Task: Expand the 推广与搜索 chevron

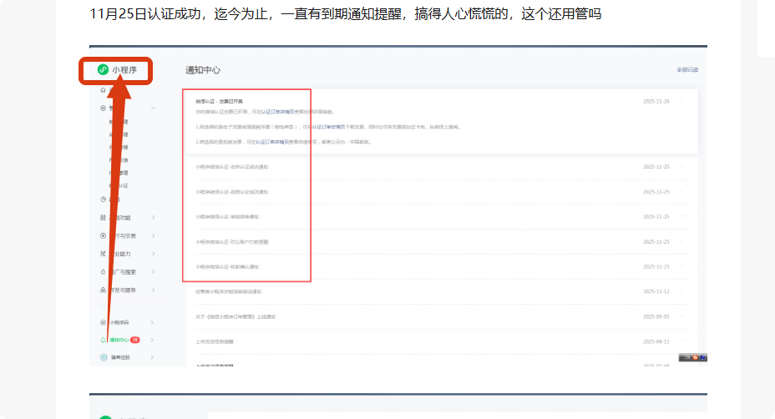Action: [x=153, y=272]
